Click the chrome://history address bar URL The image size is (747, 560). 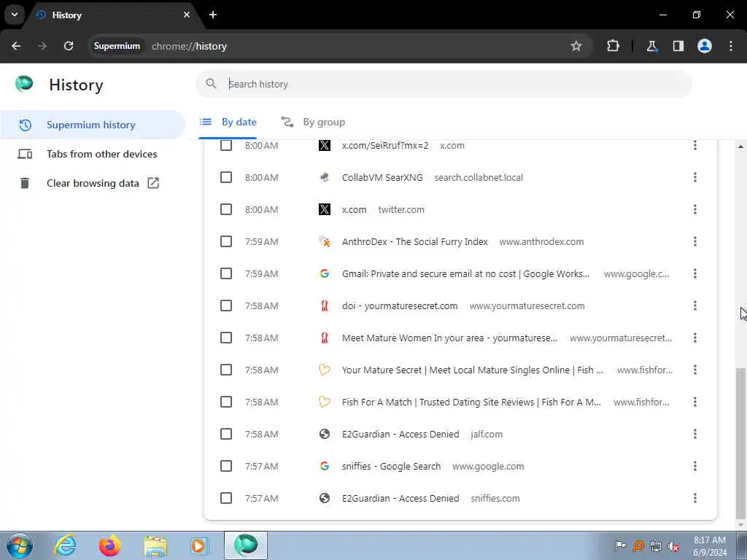click(189, 46)
